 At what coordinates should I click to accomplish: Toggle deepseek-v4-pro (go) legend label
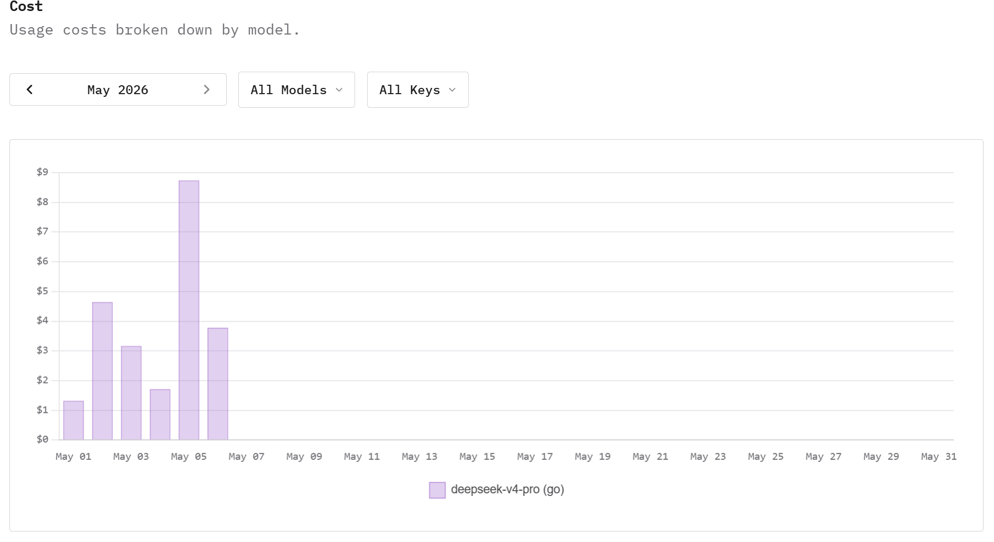(x=507, y=490)
